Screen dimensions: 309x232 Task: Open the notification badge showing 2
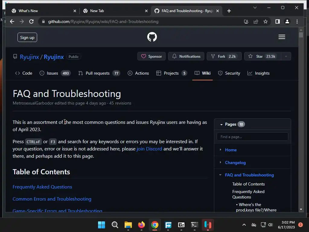point(300,224)
